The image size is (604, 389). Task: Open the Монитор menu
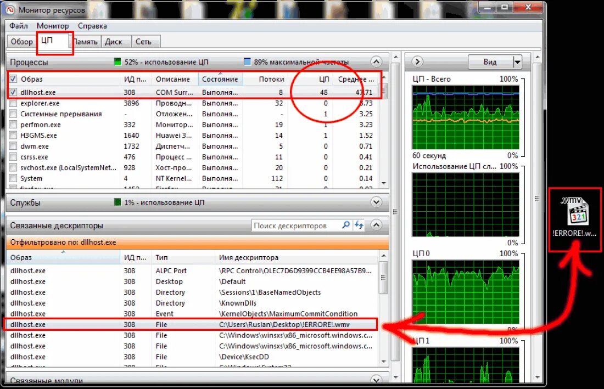pos(53,25)
